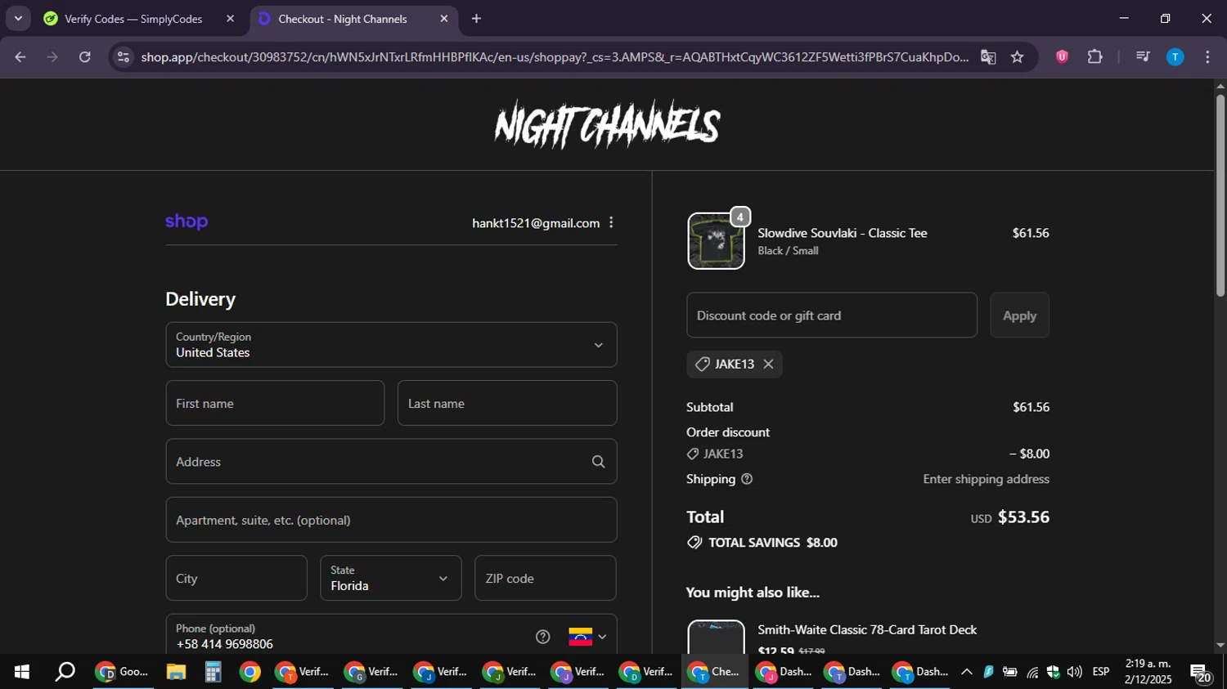The height and width of the screenshot is (689, 1227).
Task: Go back using browser back arrow
Action: 20,57
